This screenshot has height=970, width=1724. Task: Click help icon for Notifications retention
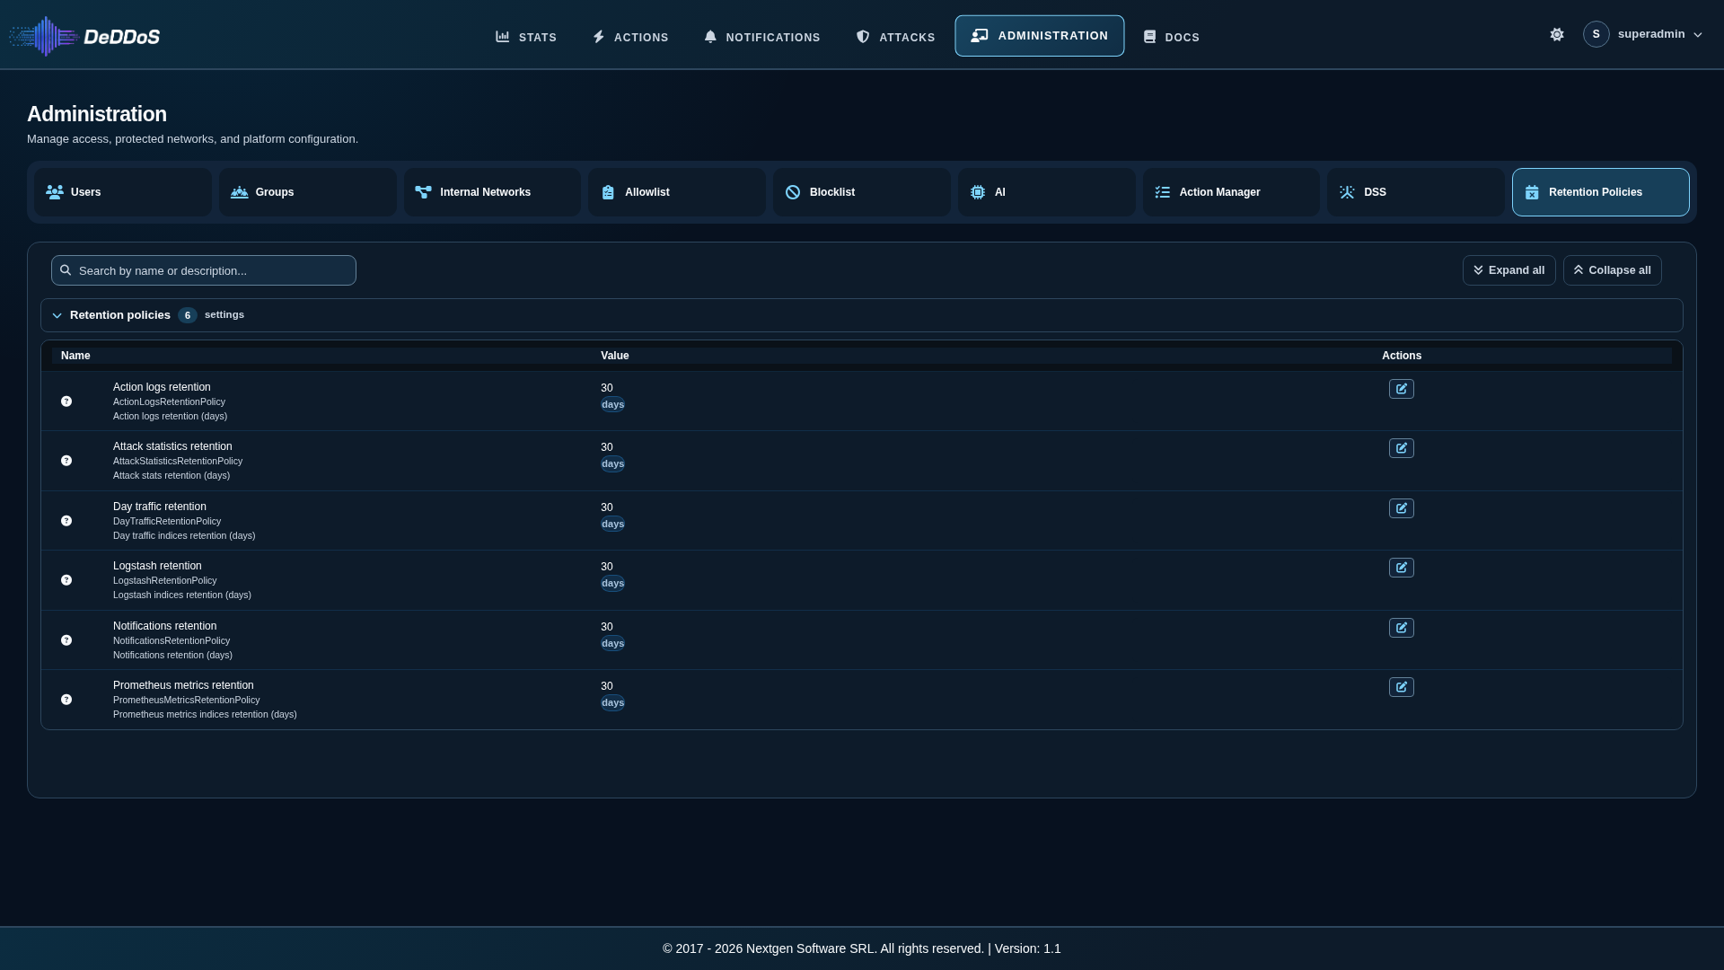point(66,640)
